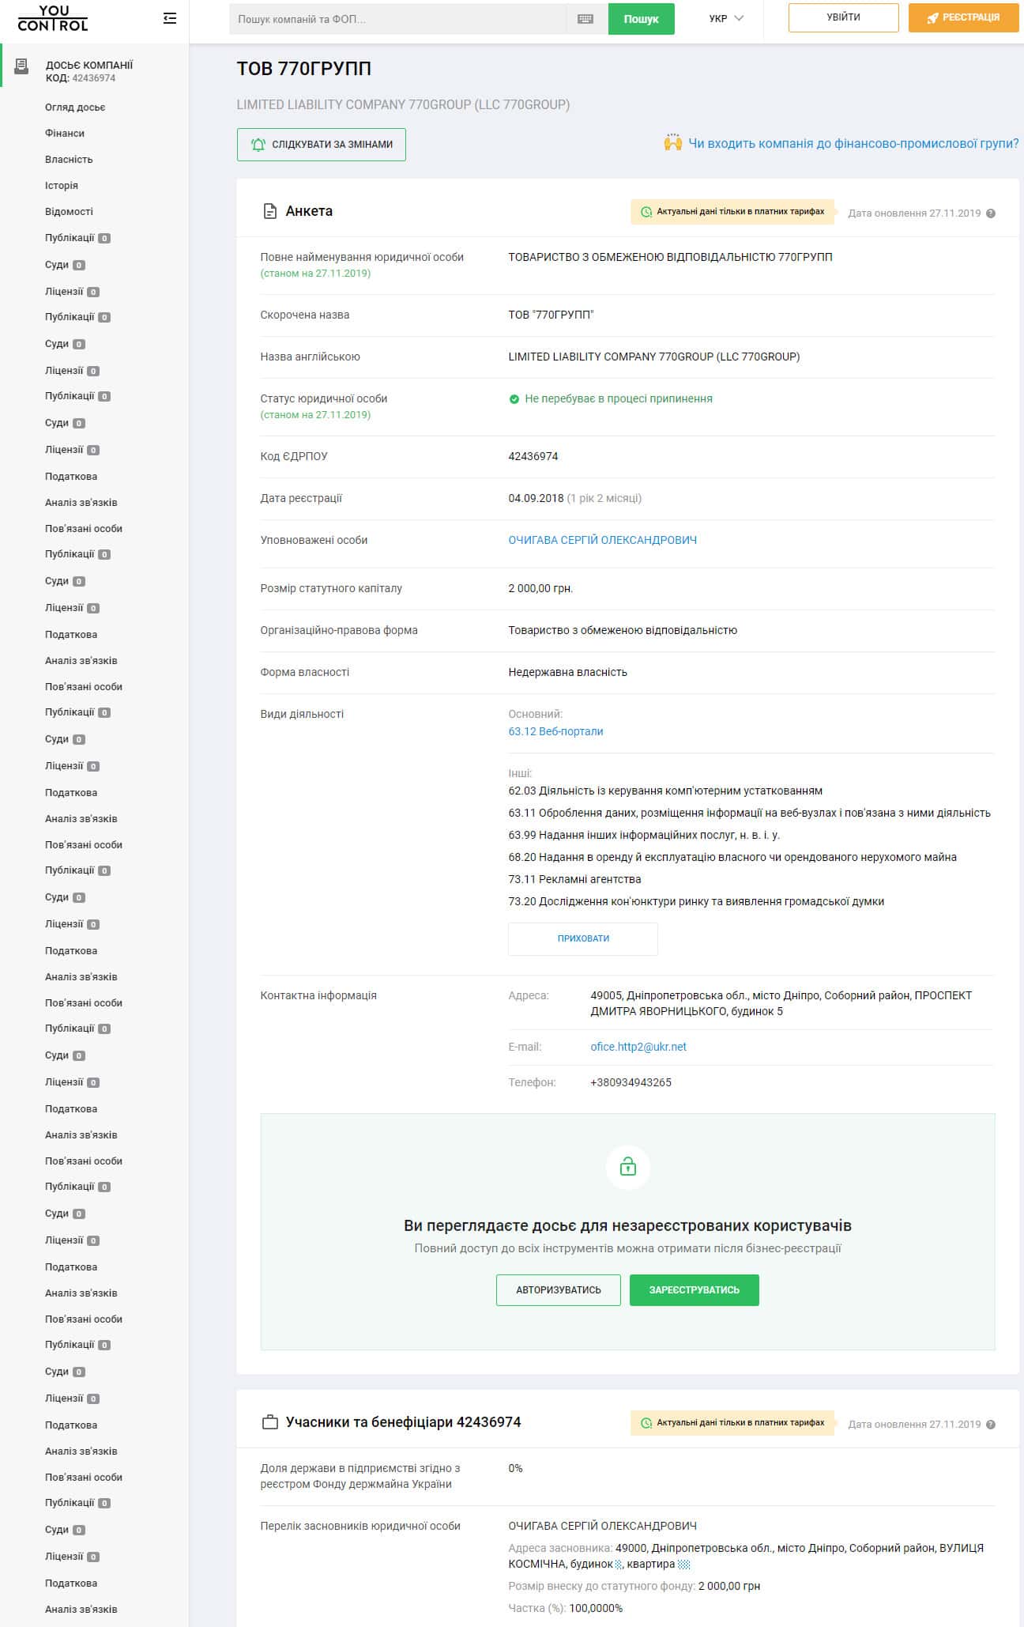Click the briefcase icon beside Учасники та бенефіціари

[x=270, y=1422]
